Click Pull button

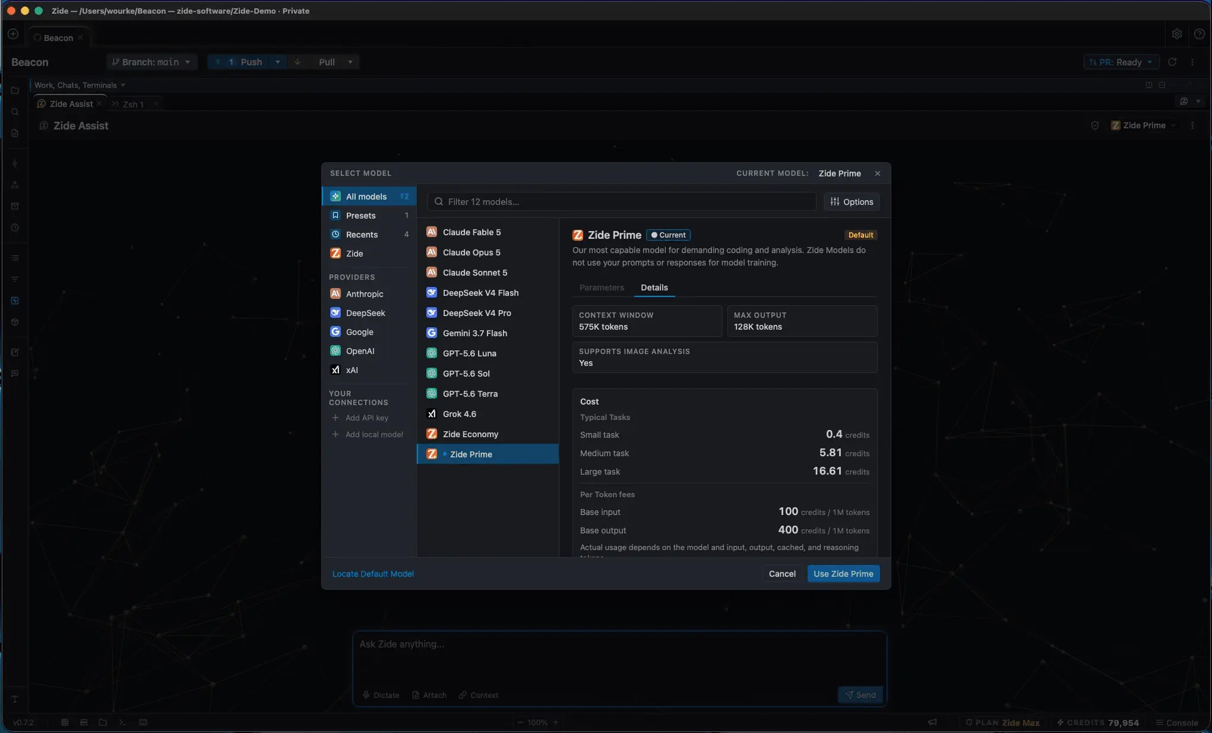[x=315, y=62]
